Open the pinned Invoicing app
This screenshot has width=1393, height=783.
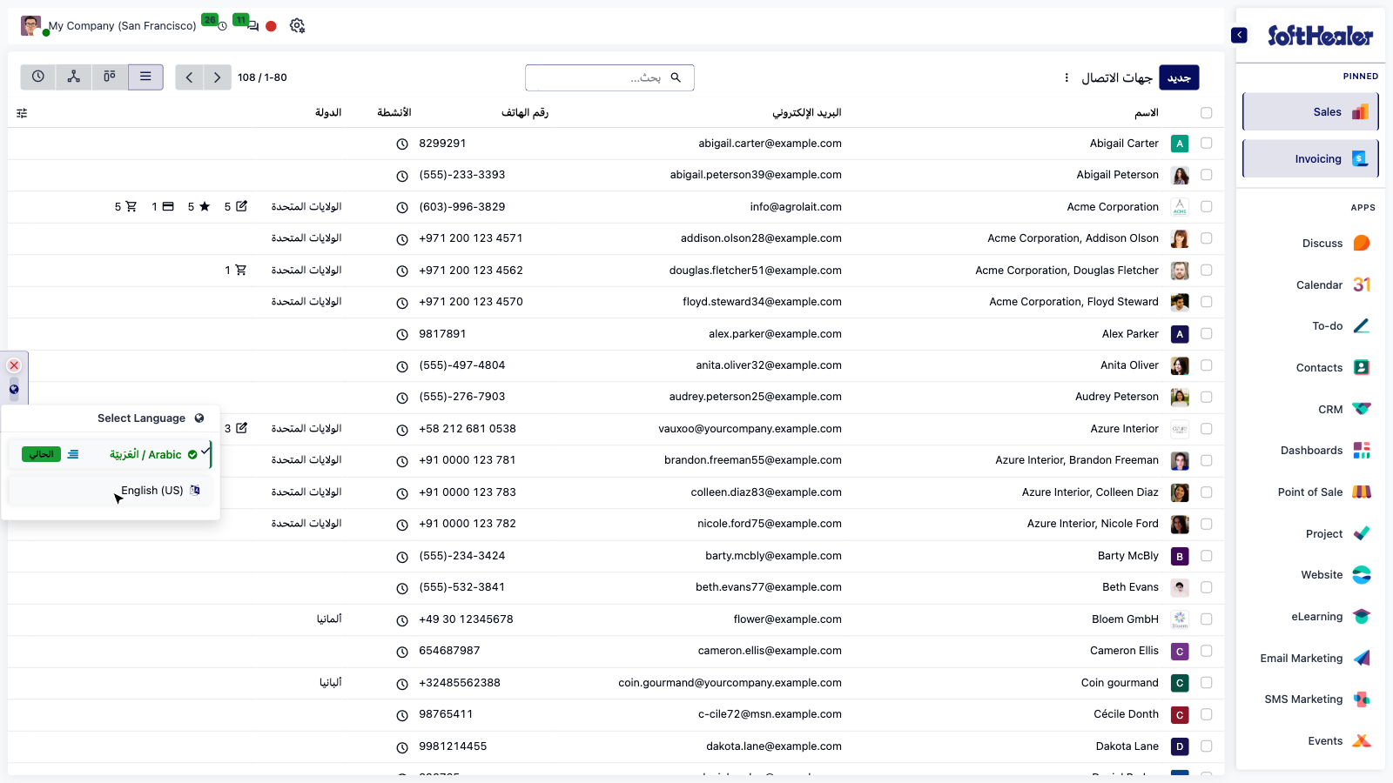click(1310, 159)
